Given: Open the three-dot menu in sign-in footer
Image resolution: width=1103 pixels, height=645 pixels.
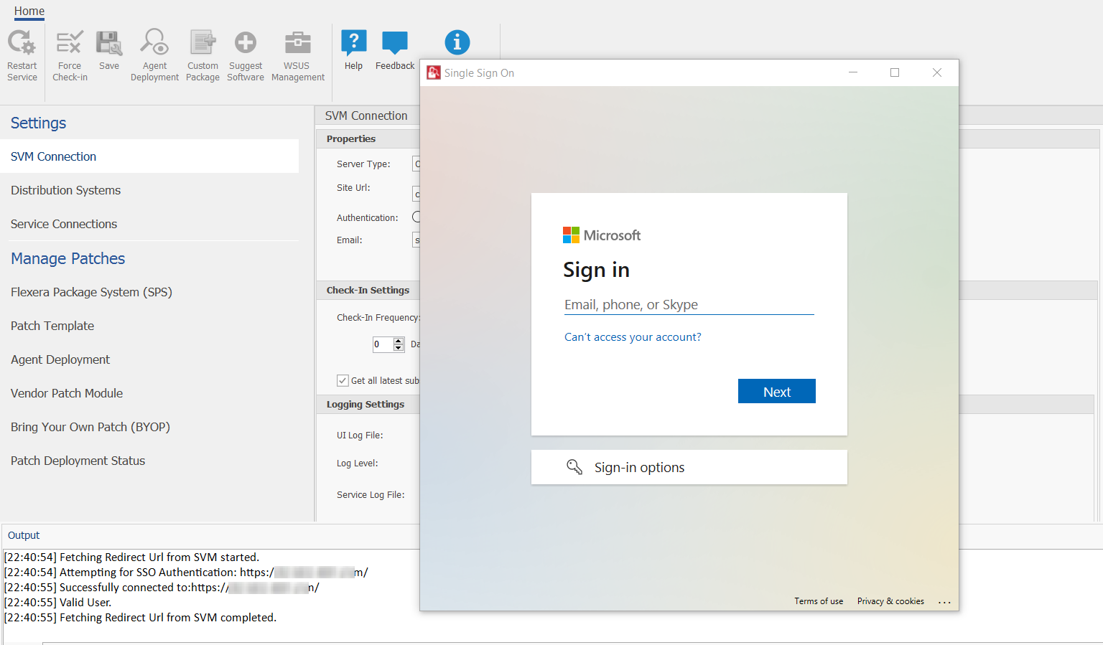Looking at the screenshot, I should coord(944,602).
